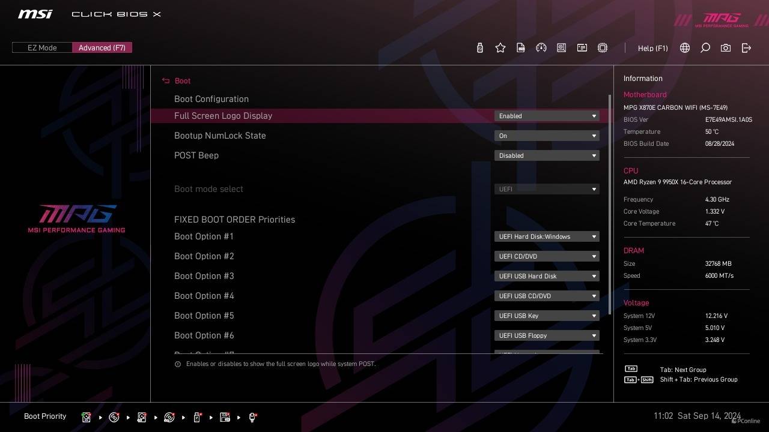Go back using the Boot breadcrumb link
769x432 pixels.
pos(182,81)
